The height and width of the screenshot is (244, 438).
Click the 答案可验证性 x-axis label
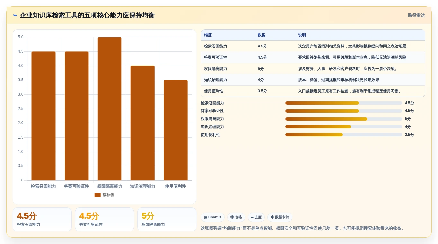coord(76,186)
